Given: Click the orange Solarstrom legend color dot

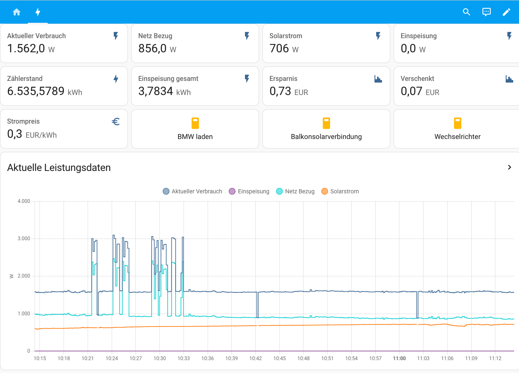Looking at the screenshot, I should (x=325, y=191).
